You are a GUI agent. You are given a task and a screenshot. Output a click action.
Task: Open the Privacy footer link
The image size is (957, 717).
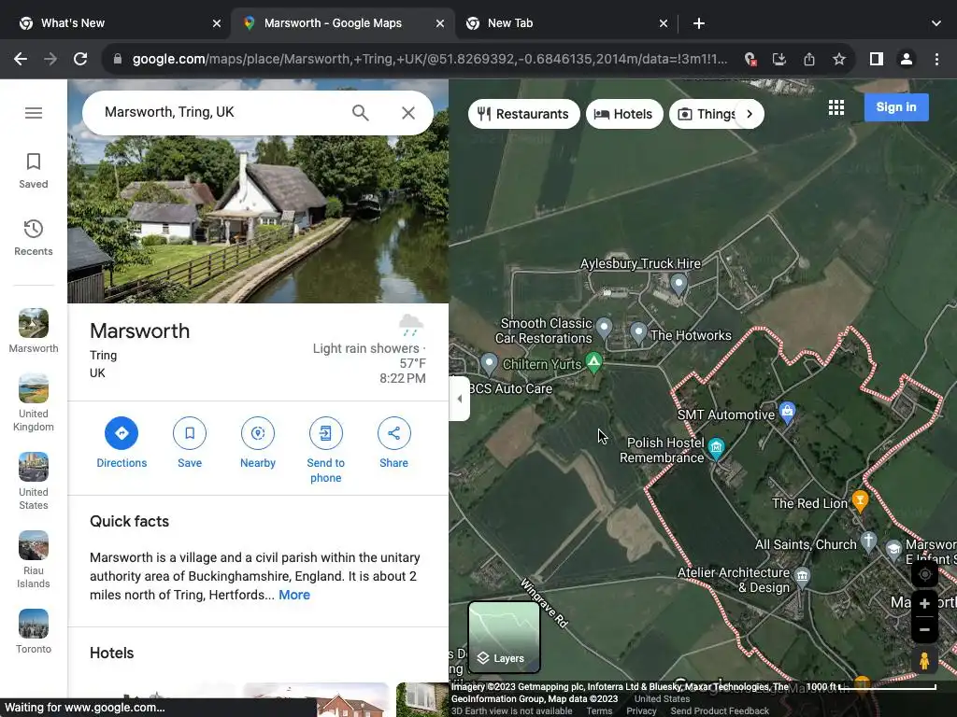coord(641,710)
